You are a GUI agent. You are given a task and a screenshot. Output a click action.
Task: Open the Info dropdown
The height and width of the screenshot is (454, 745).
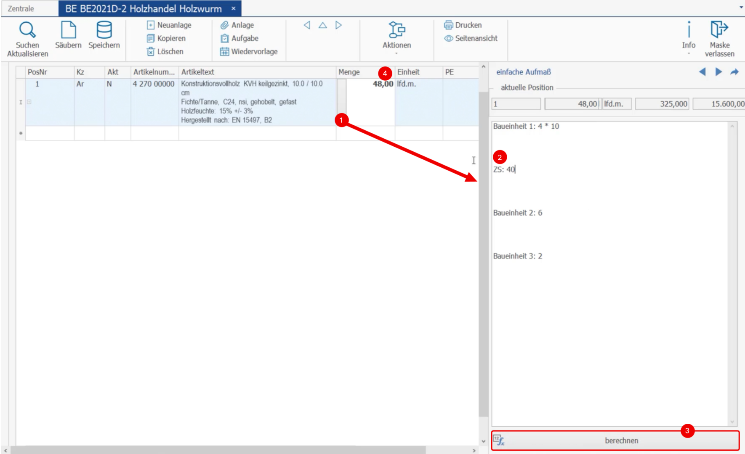point(689,37)
